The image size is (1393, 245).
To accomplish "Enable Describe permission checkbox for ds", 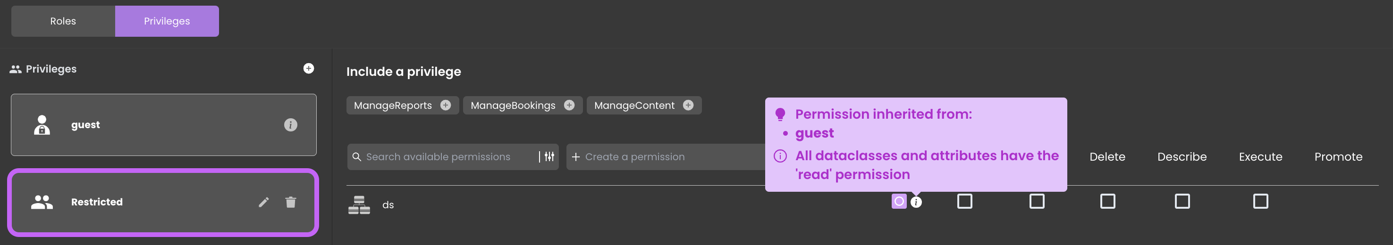I will [x=1182, y=201].
